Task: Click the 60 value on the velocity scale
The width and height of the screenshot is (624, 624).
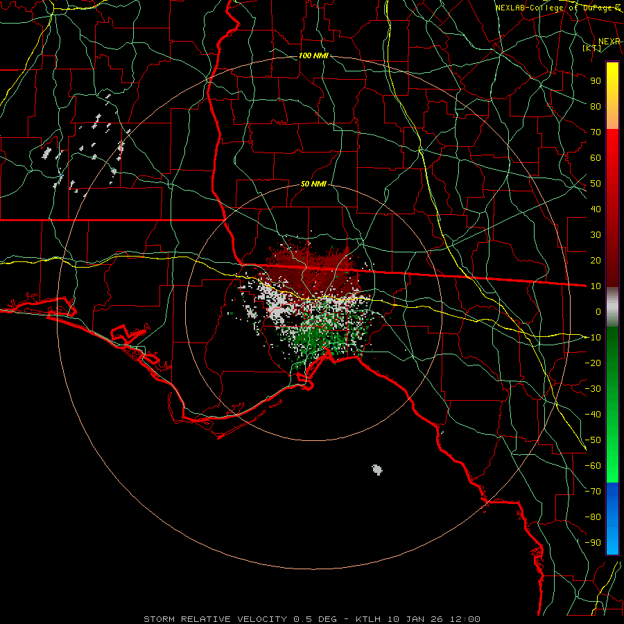Action: (x=596, y=157)
